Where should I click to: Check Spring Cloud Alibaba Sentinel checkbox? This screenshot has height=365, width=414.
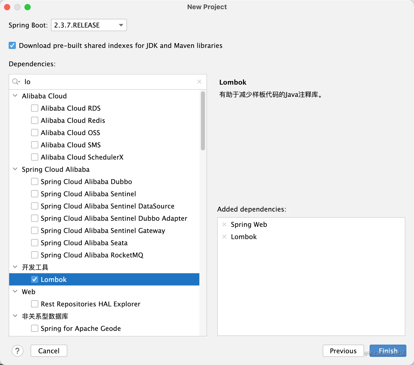(35, 194)
